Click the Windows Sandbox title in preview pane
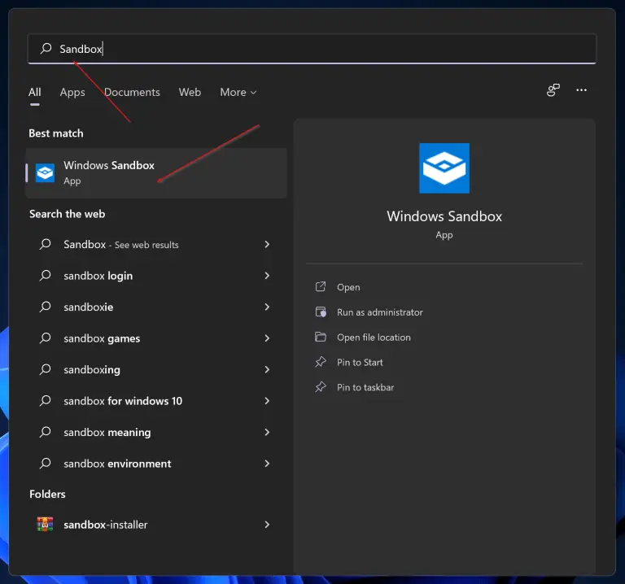The width and height of the screenshot is (625, 584). (444, 216)
